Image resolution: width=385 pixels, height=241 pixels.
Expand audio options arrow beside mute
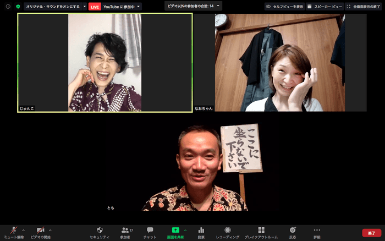point(24,230)
